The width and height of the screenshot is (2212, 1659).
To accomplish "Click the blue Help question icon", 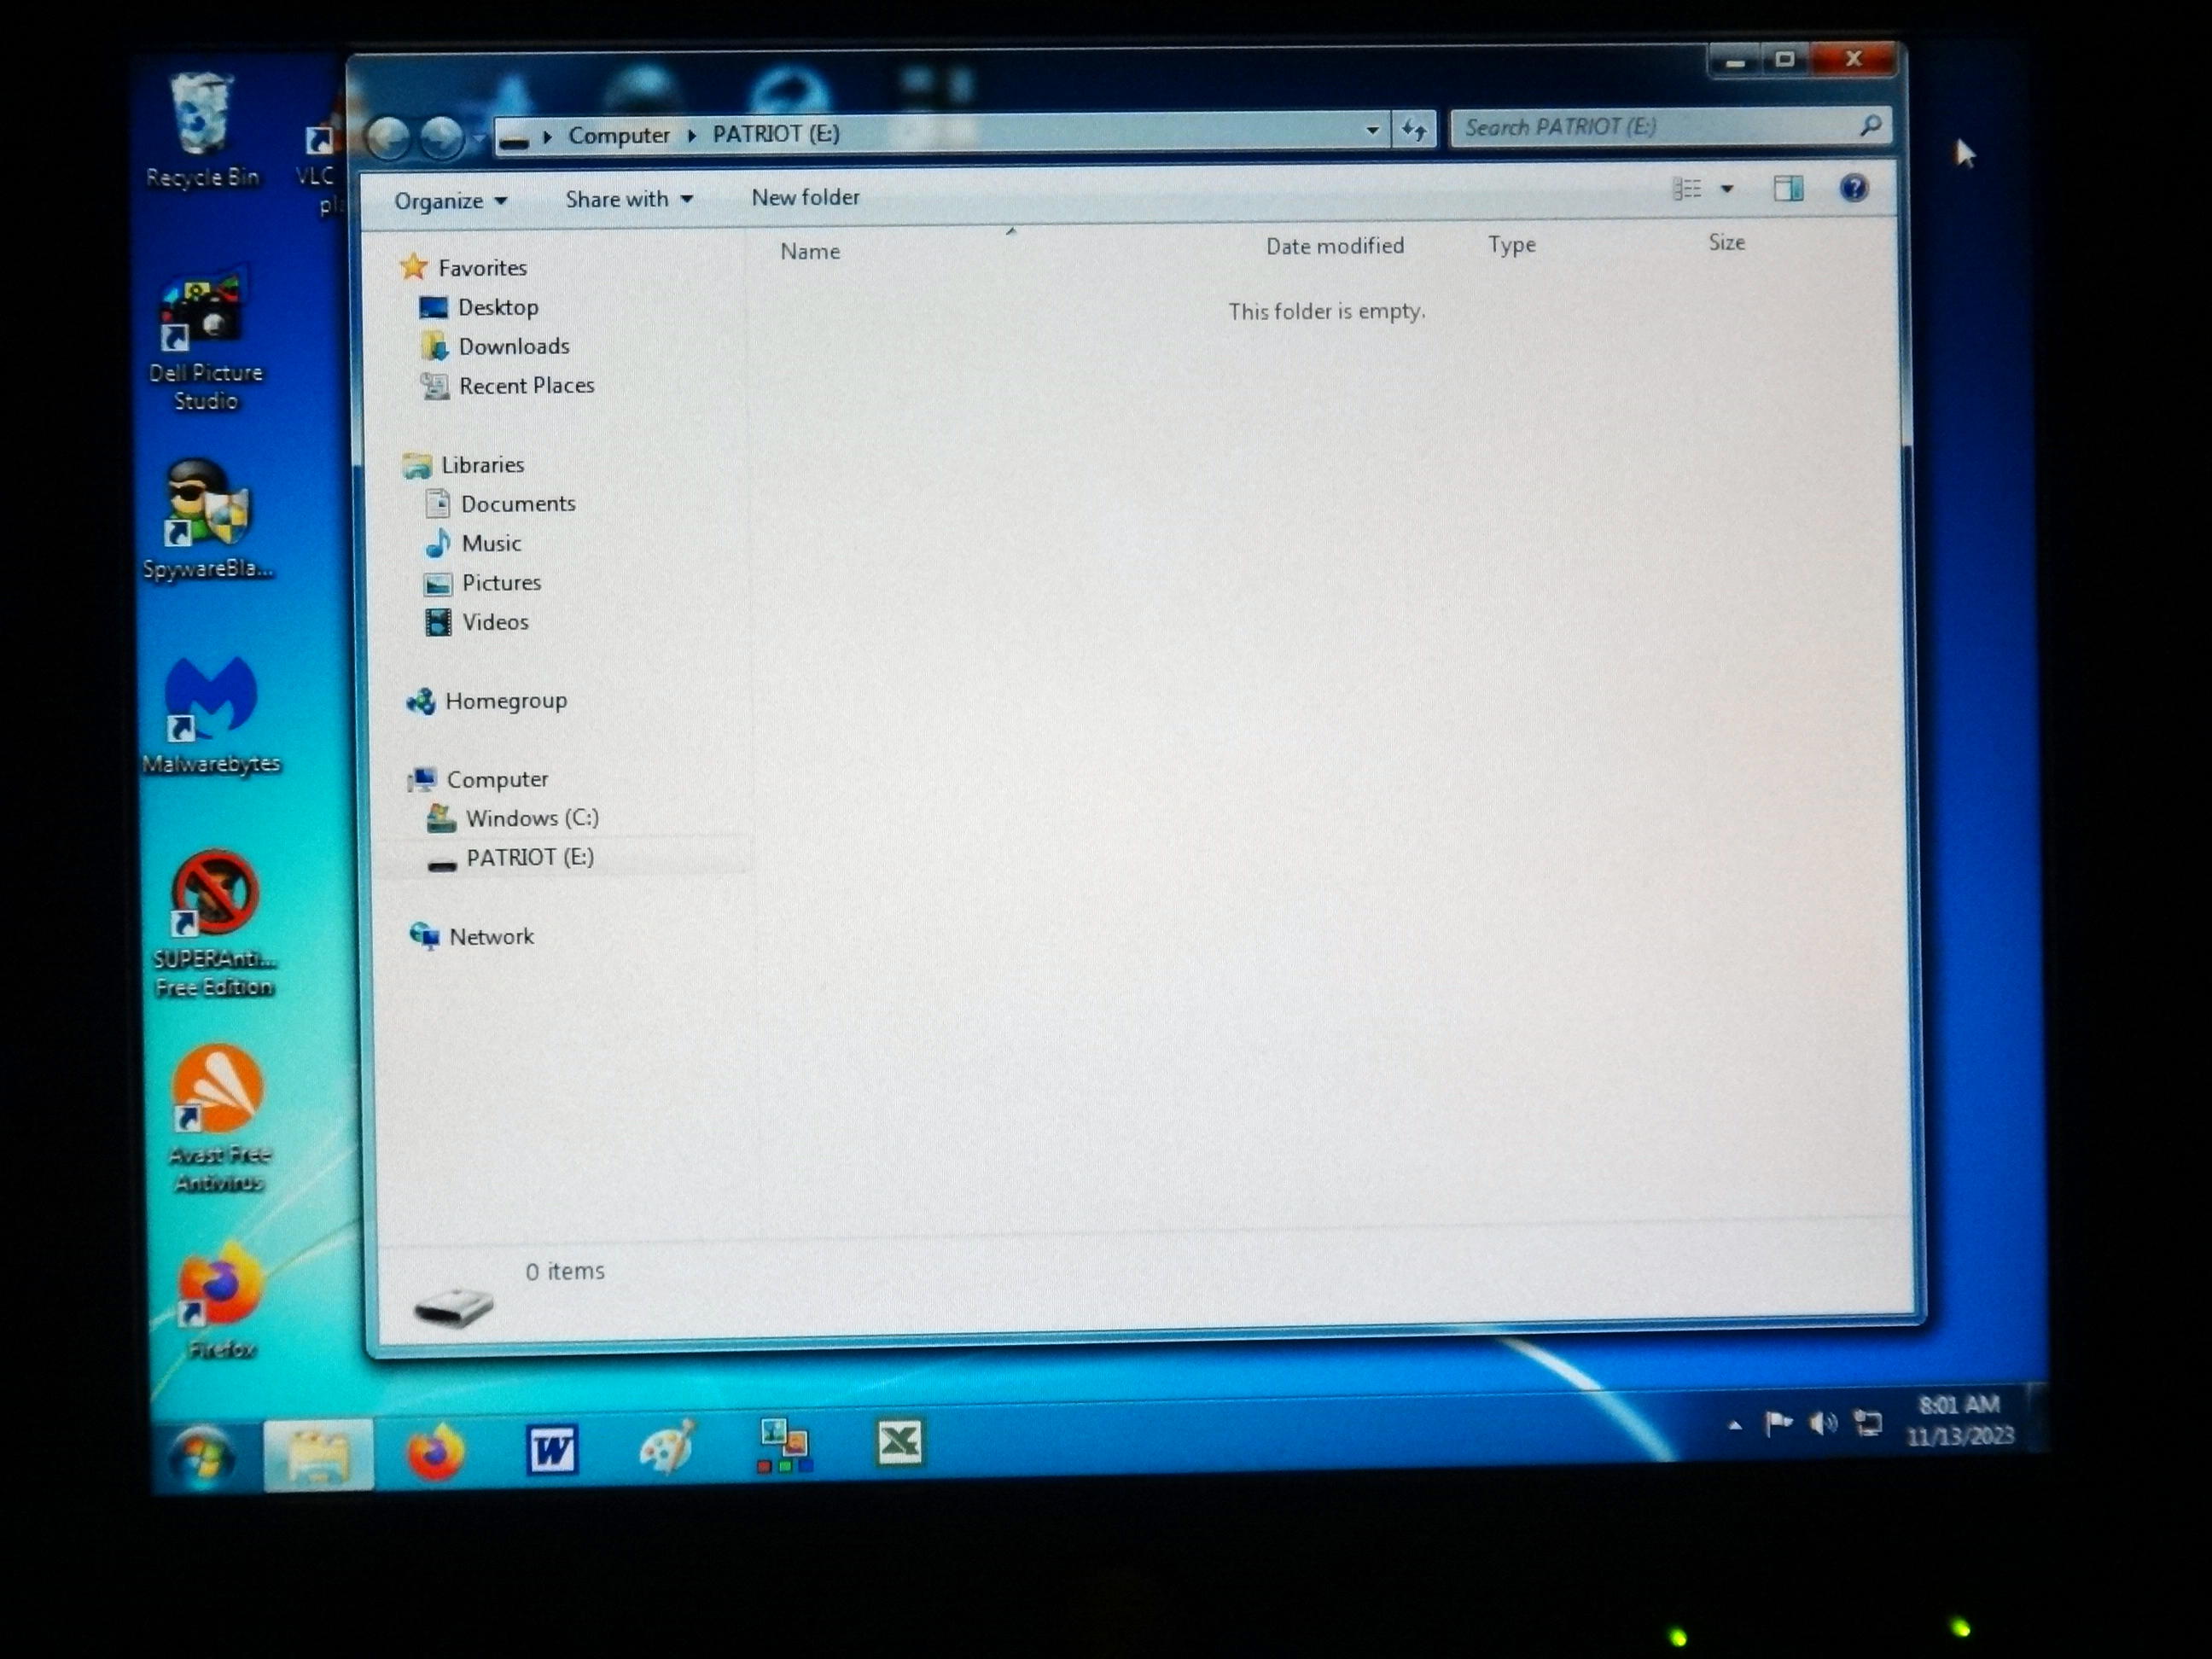I will coord(1853,187).
